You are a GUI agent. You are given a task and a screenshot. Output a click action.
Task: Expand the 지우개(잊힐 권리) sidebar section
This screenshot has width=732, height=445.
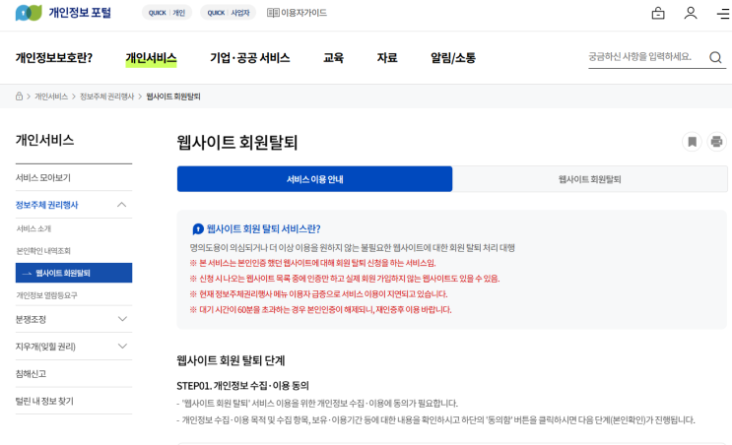[74, 347]
